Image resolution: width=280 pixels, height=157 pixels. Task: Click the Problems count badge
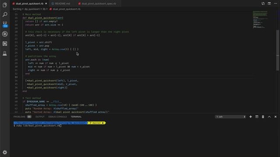pyautogui.click(x=29, y=117)
